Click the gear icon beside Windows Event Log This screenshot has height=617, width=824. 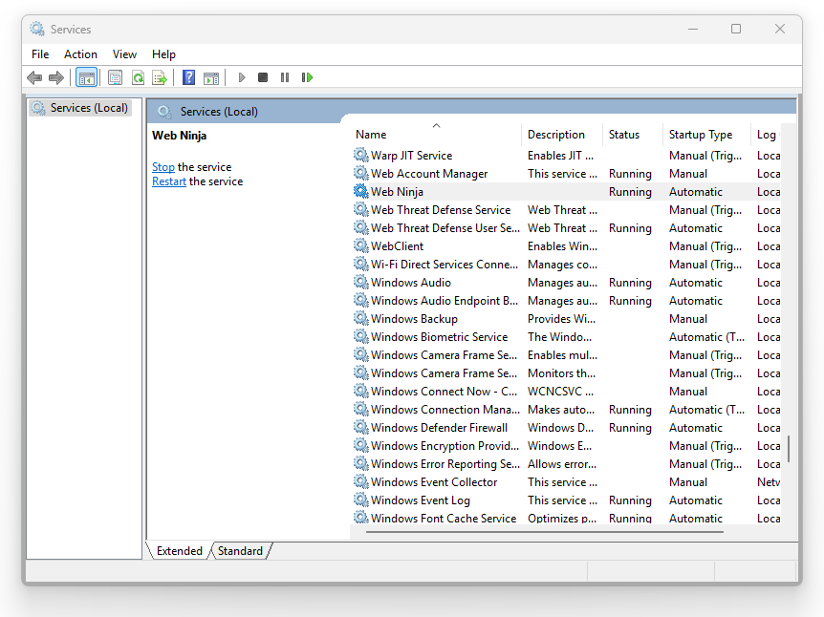[361, 500]
